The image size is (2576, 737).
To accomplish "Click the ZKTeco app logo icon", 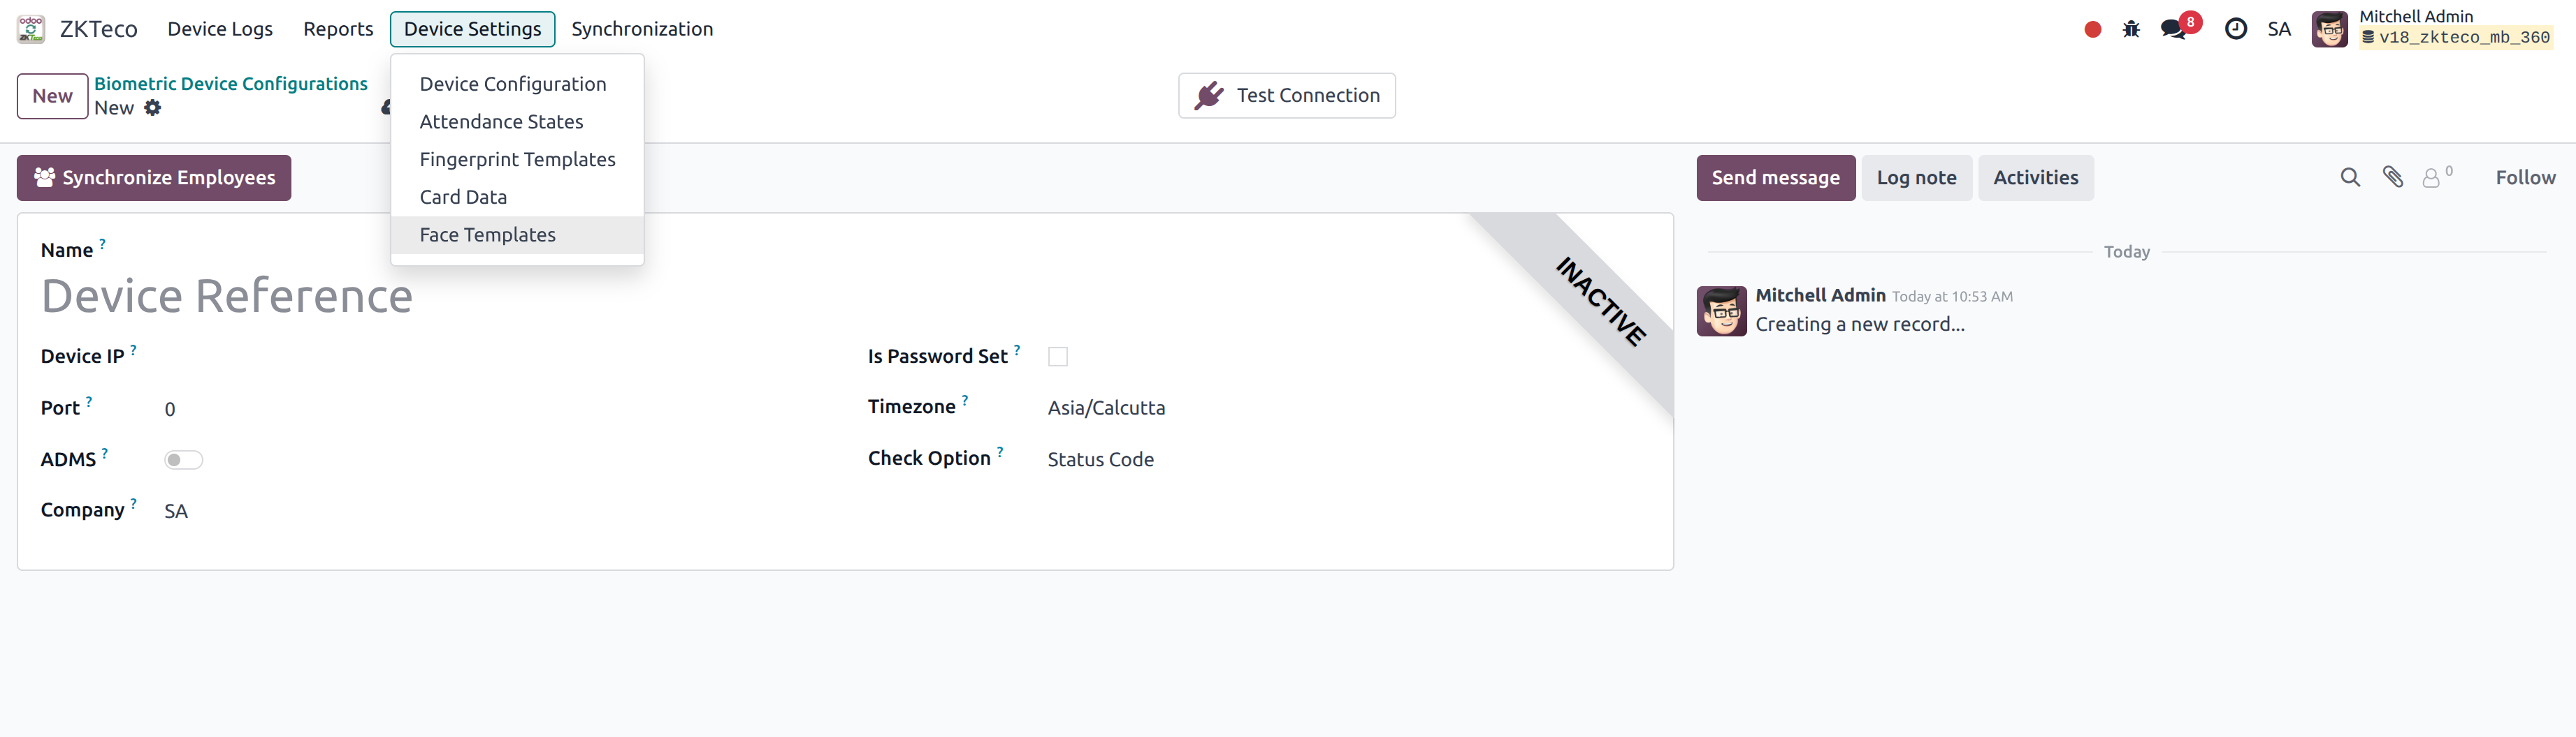I will pos(31,29).
